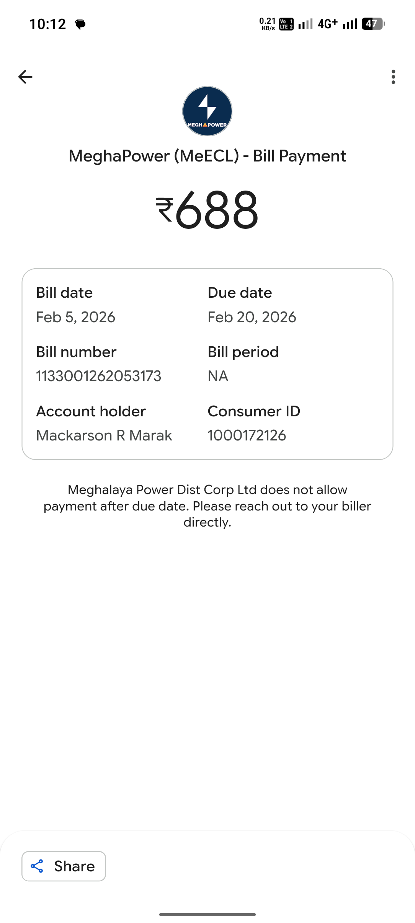Image resolution: width=415 pixels, height=923 pixels.
Task: Tap the VoLTE status bar icon
Action: click(286, 24)
